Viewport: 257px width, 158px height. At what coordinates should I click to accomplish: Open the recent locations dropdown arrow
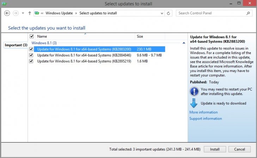23,13
